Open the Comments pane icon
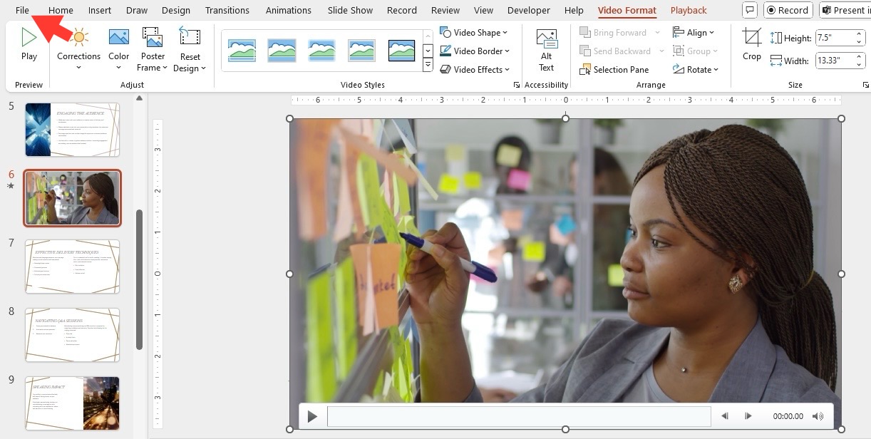The image size is (871, 439). (749, 10)
